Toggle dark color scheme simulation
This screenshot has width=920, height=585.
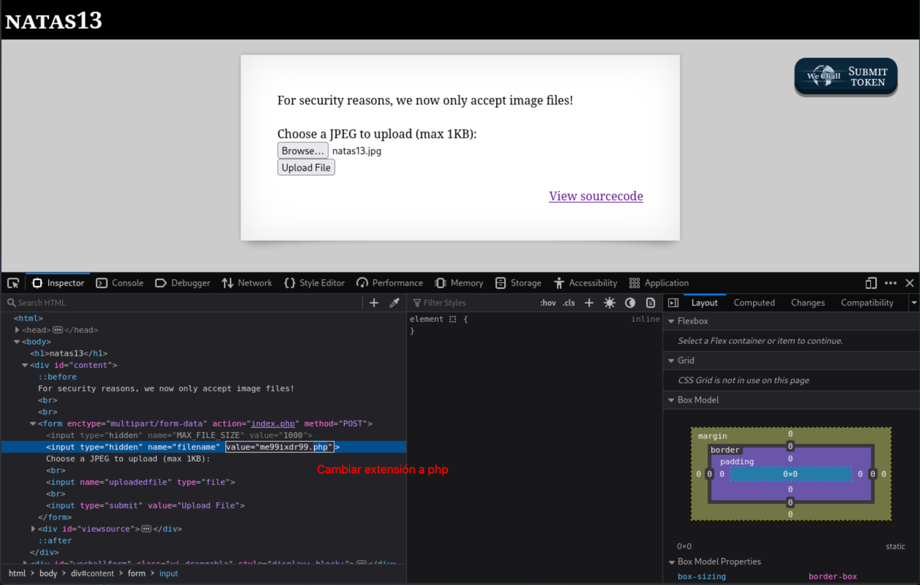[x=630, y=303]
